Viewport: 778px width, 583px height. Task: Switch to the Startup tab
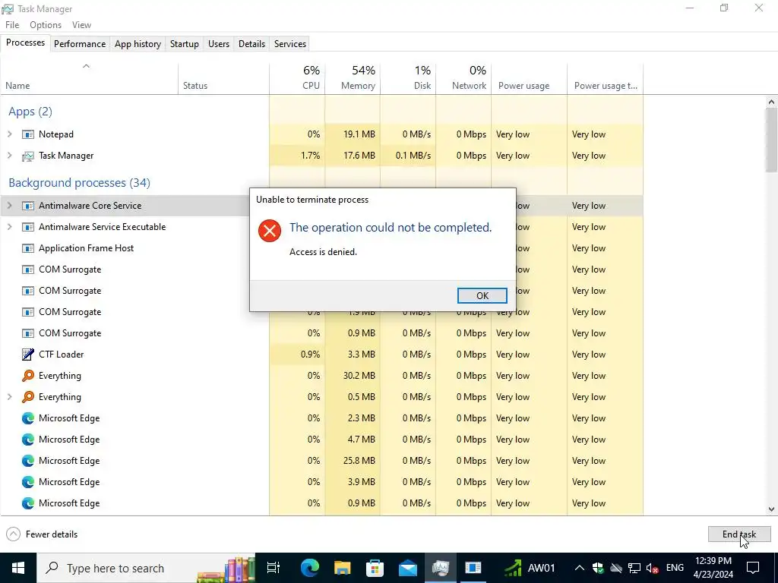[x=185, y=44]
